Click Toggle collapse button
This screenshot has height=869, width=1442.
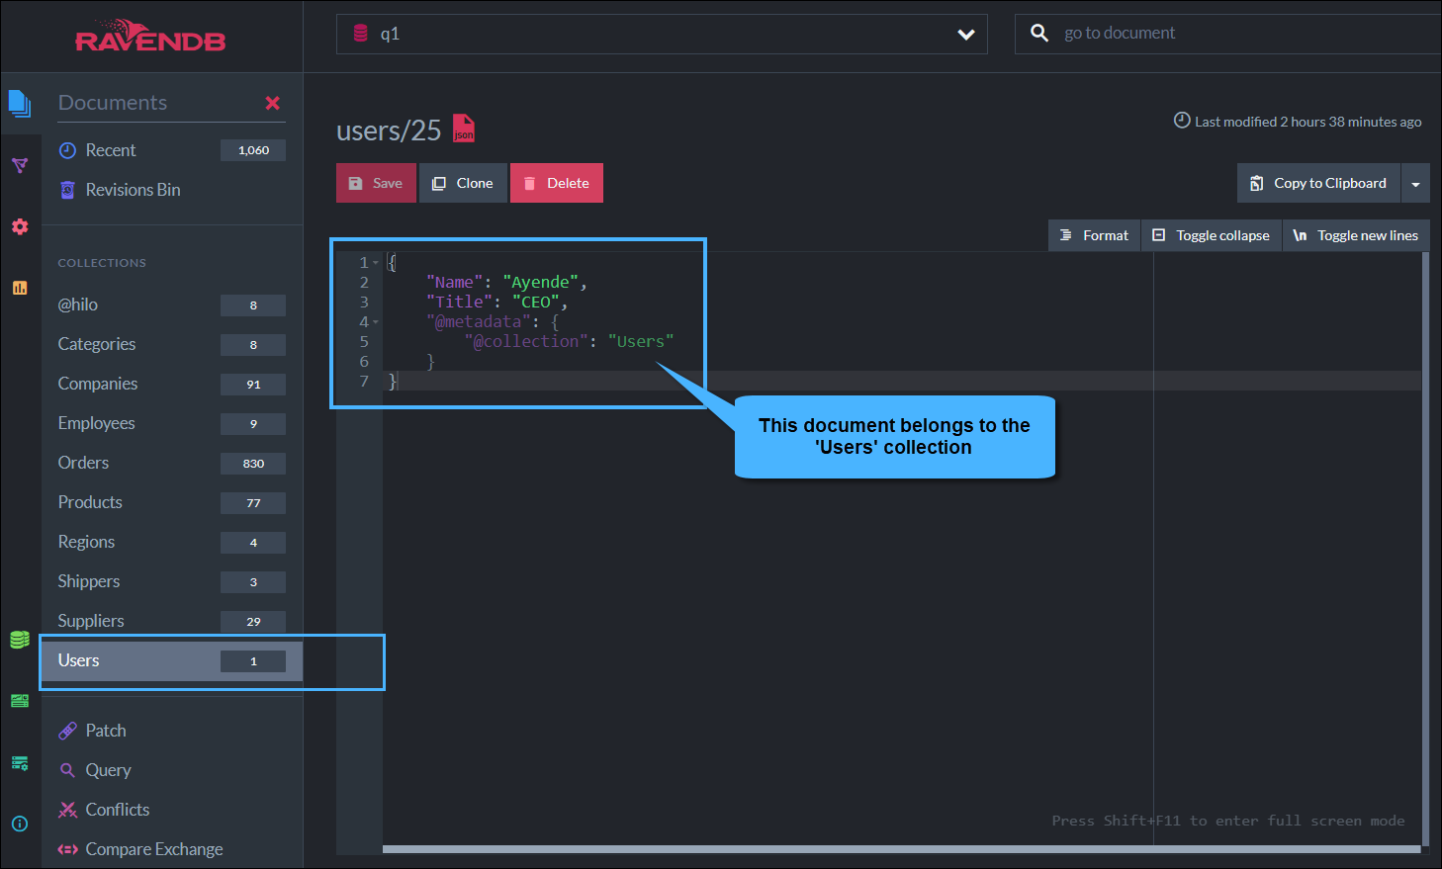click(x=1212, y=235)
